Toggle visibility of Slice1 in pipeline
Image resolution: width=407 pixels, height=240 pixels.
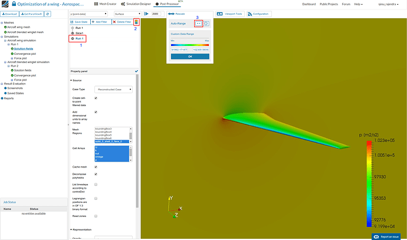point(73,33)
